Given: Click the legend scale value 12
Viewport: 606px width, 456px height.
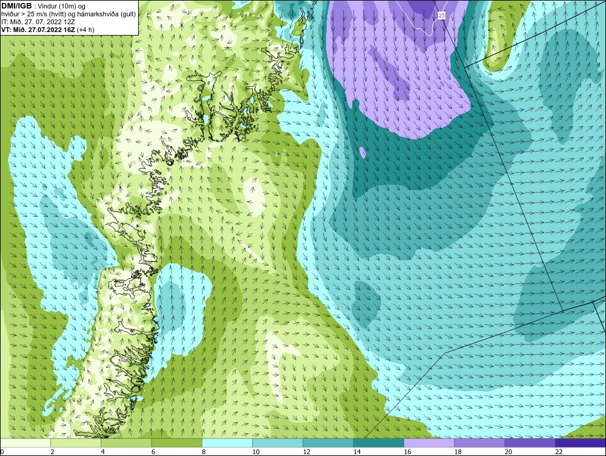Looking at the screenshot, I should 307,452.
